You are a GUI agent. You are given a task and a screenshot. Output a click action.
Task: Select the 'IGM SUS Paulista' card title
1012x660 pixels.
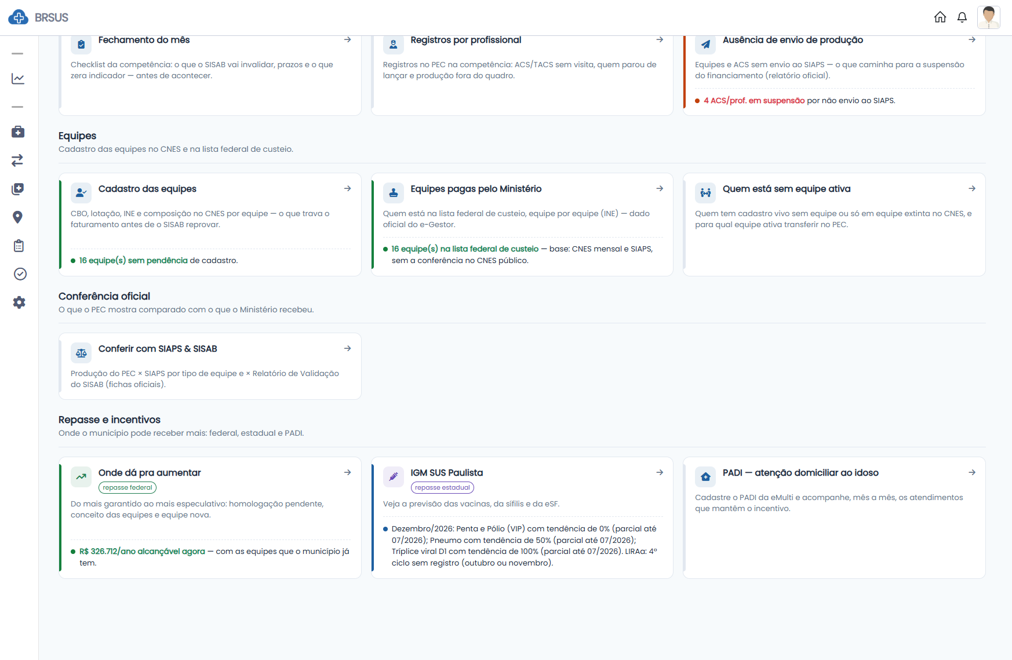click(447, 473)
